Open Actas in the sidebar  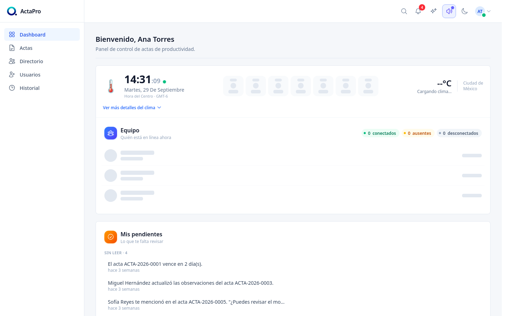coord(42,48)
